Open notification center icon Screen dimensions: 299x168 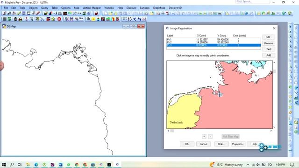click(292, 165)
